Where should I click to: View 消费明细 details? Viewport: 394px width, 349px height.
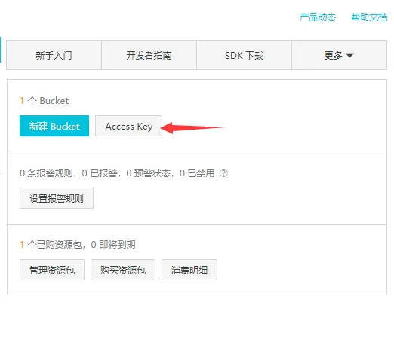(x=189, y=270)
